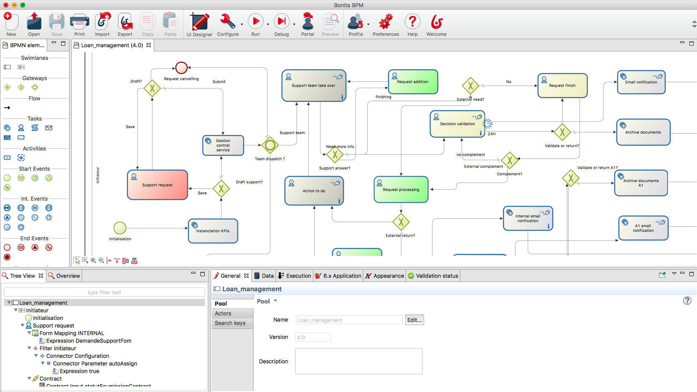Screen dimensions: 697x392
Task: Expand the Pool section dropdown arrow
Action: 275,301
